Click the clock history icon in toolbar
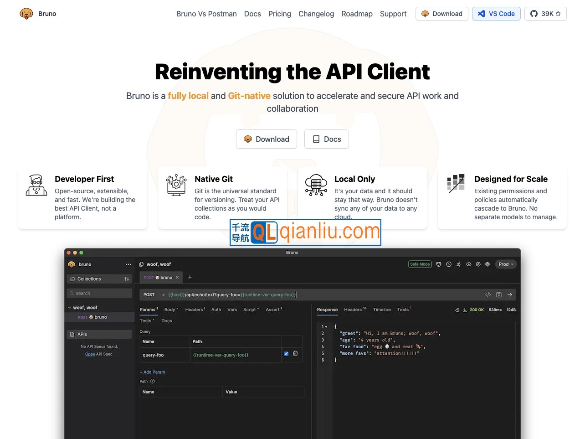 [449, 264]
